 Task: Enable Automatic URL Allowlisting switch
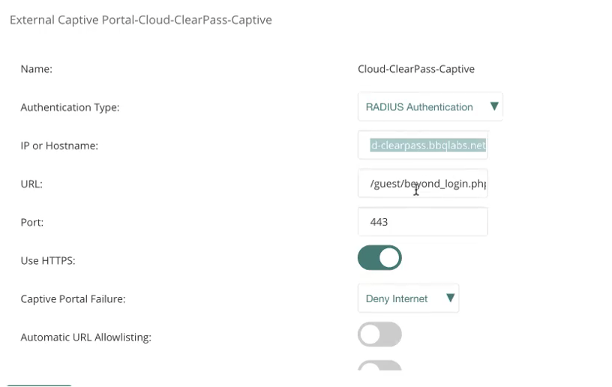tap(379, 334)
